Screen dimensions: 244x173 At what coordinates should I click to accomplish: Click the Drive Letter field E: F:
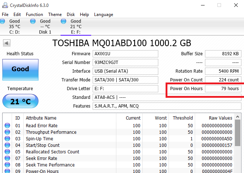click(x=125, y=89)
